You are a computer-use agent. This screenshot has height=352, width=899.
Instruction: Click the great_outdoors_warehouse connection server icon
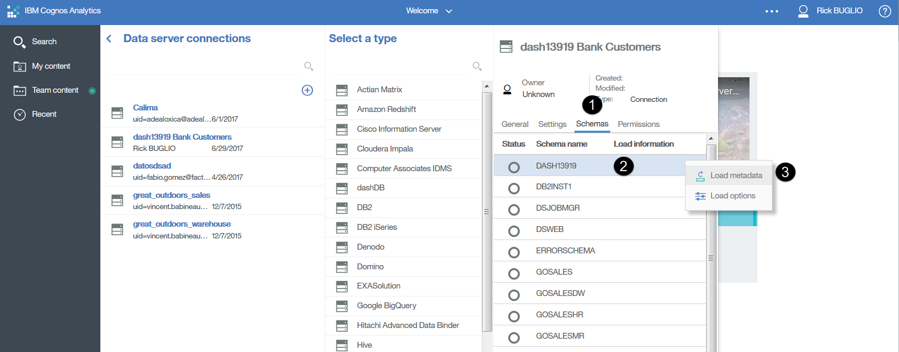pyautogui.click(x=117, y=229)
